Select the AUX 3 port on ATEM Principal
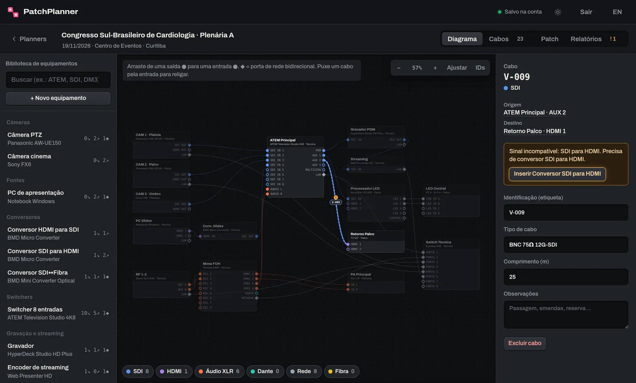 (324, 165)
